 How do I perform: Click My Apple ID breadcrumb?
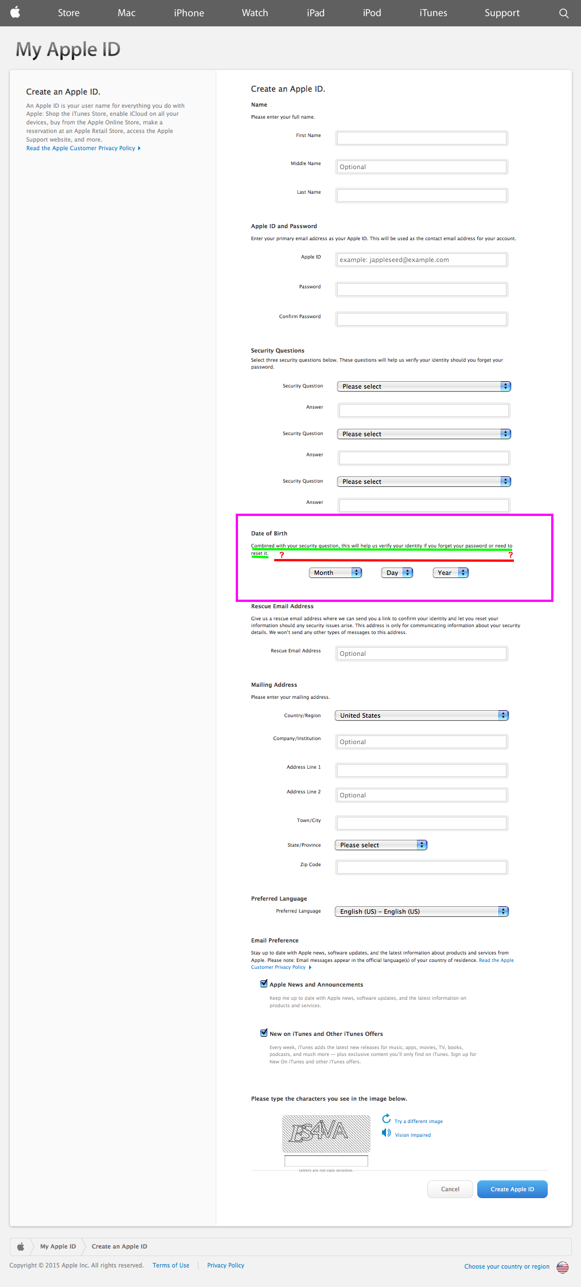pos(58,1246)
